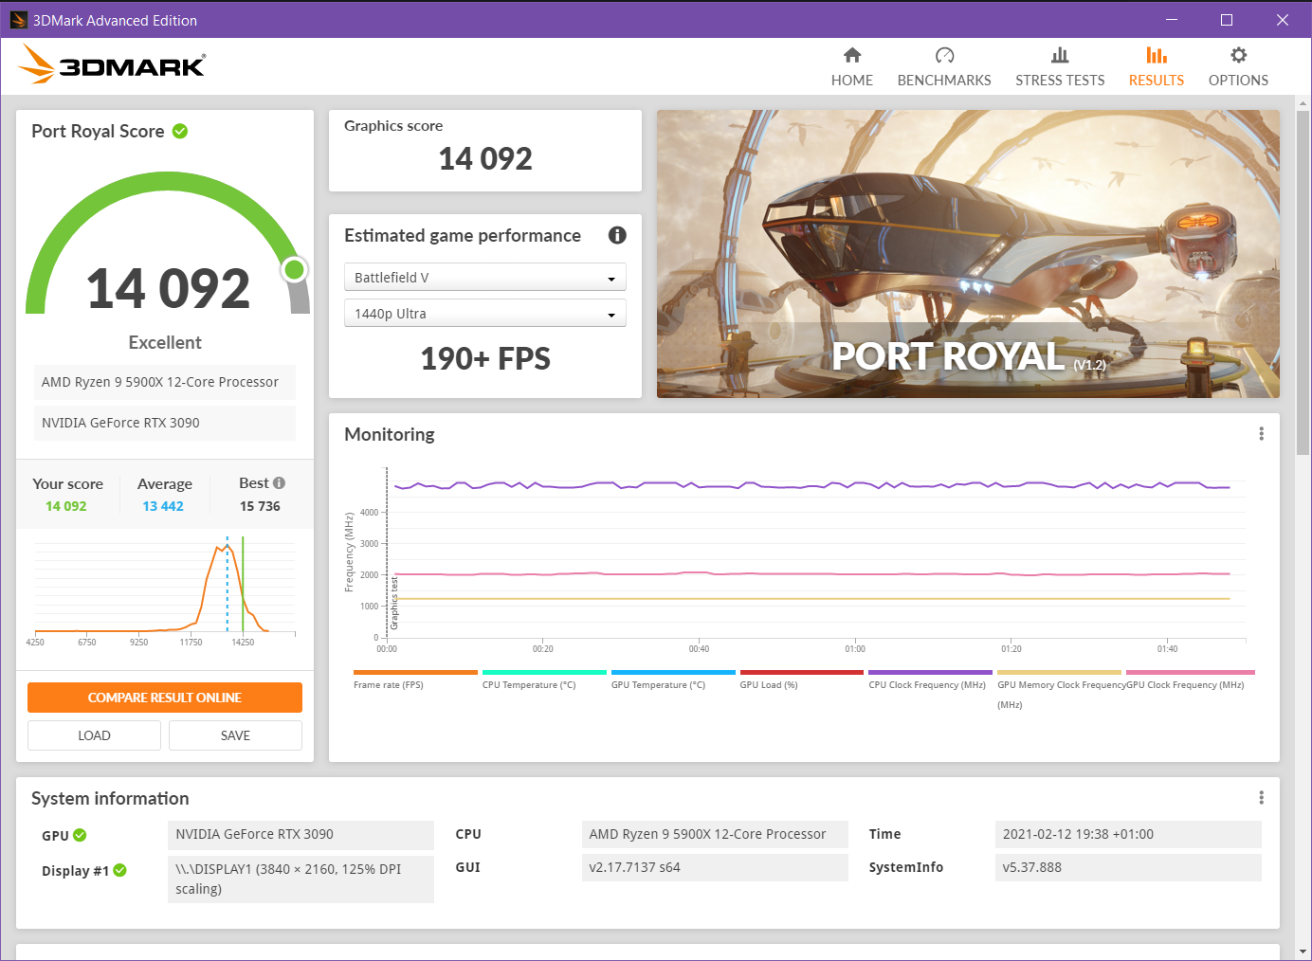The height and width of the screenshot is (961, 1312).
Task: Click the GPU value in System information
Action: point(301,834)
